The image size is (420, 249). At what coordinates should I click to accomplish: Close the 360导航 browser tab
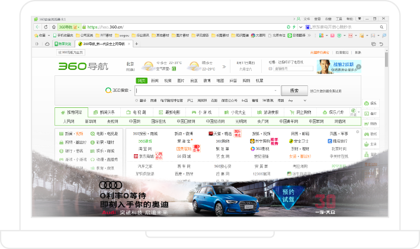(x=129, y=44)
